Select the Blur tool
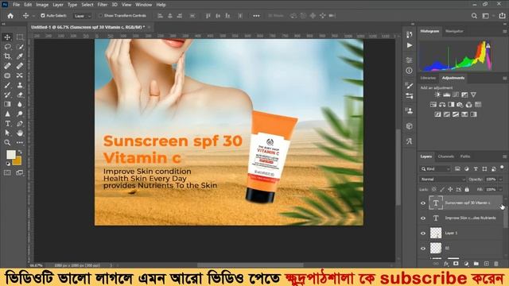The image size is (509, 286). point(20,104)
